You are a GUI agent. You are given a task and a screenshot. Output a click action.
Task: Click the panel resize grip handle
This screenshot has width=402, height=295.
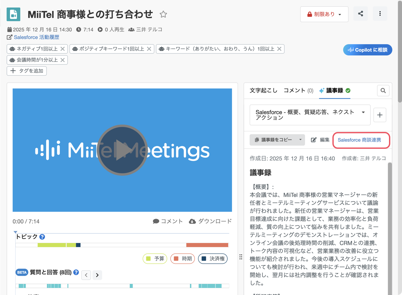(241, 257)
